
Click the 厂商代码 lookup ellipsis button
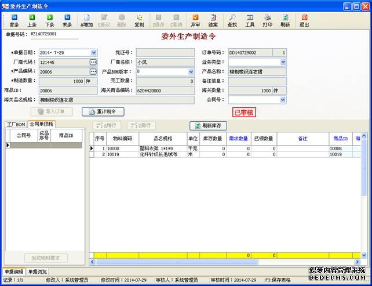(x=93, y=62)
